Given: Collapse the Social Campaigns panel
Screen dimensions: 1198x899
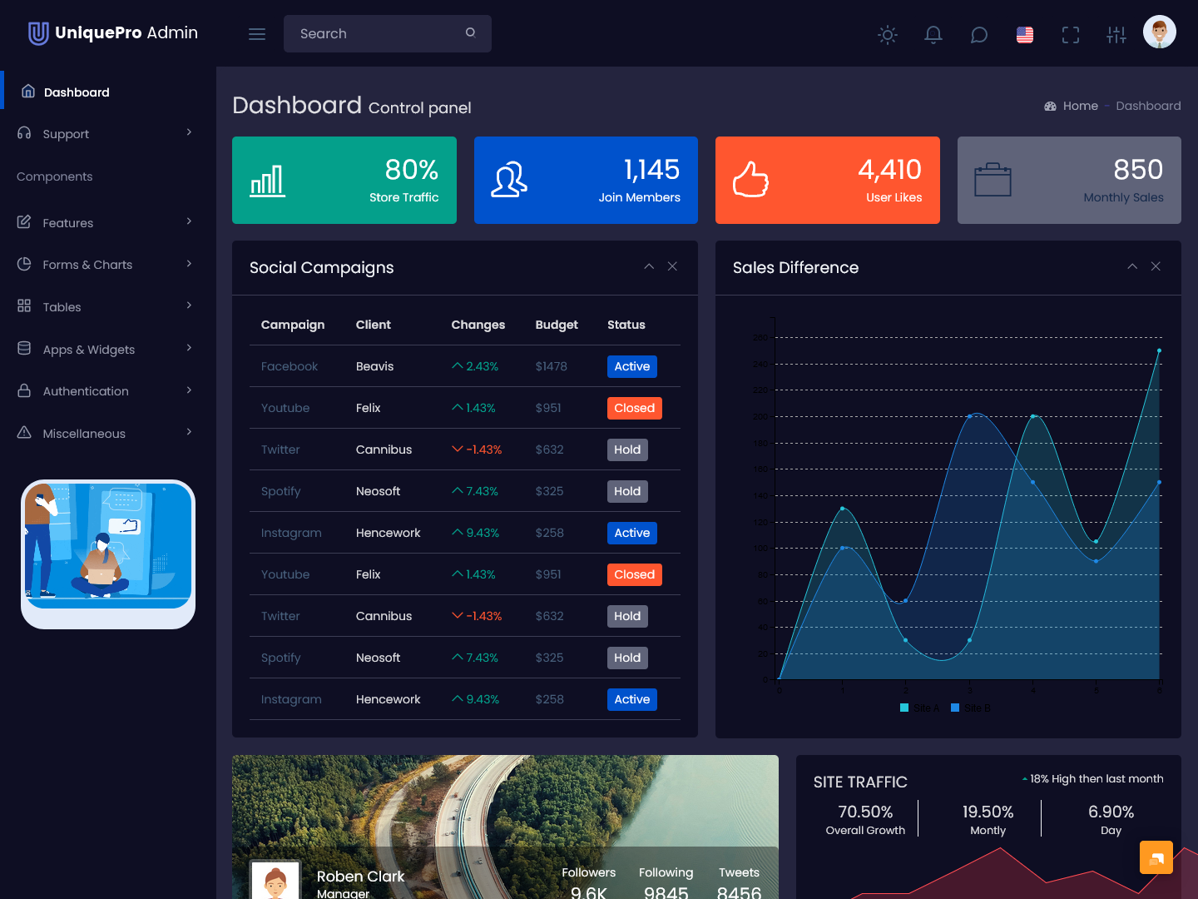Looking at the screenshot, I should pyautogui.click(x=649, y=266).
